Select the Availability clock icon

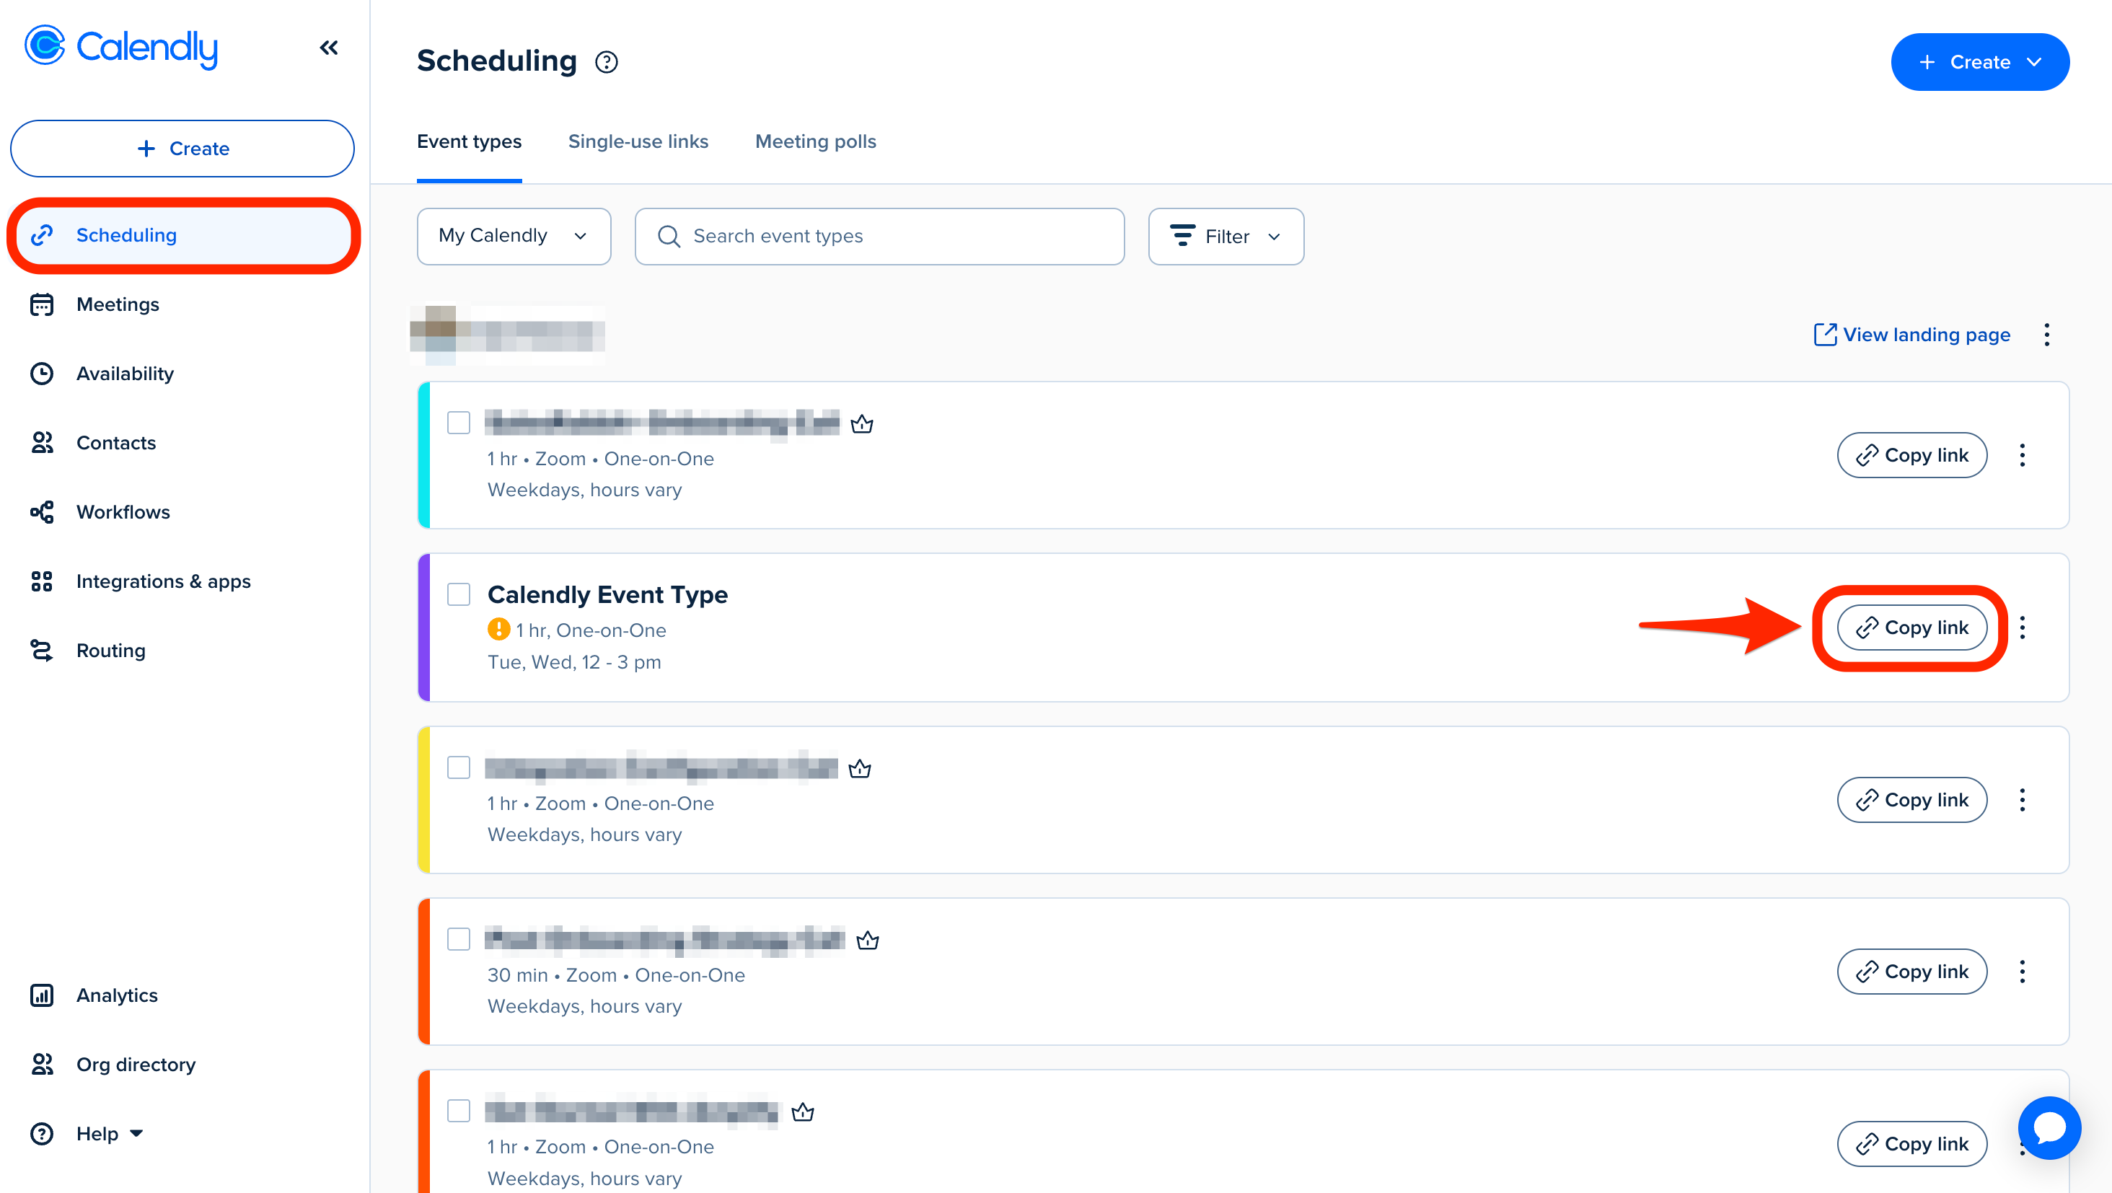[x=43, y=373]
